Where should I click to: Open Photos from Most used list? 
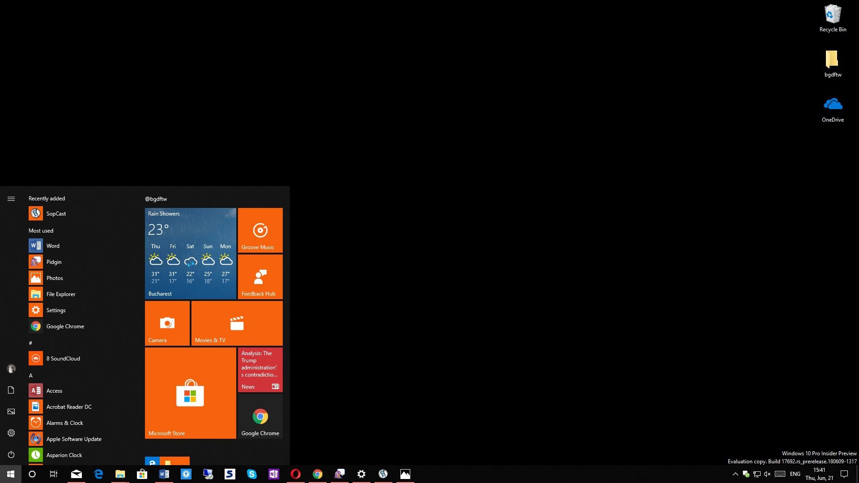pyautogui.click(x=55, y=278)
